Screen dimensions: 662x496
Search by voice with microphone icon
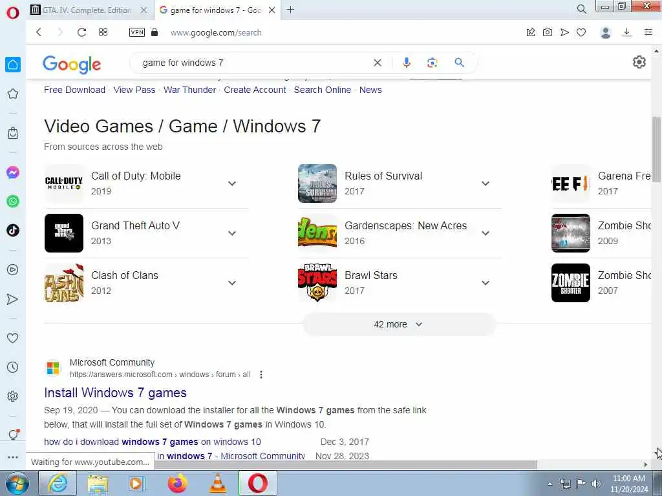(x=407, y=63)
